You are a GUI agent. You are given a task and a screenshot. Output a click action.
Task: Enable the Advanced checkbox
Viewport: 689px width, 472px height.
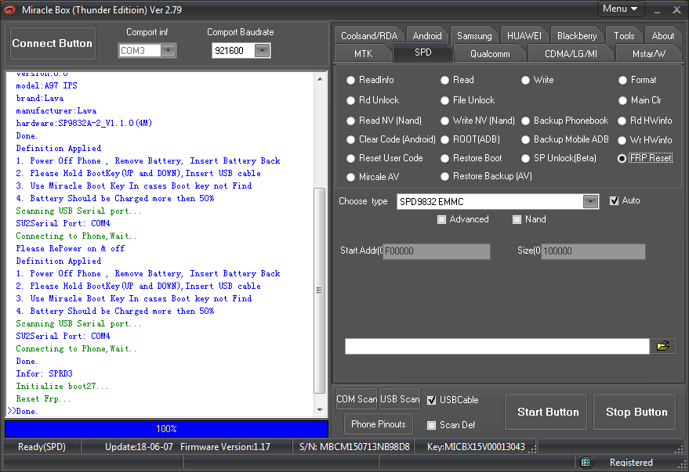[x=441, y=219]
